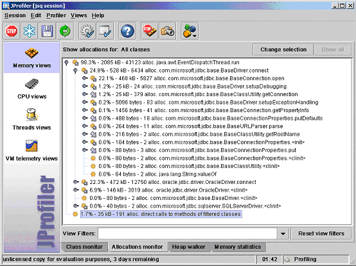Open session settings gear icon
The height and width of the screenshot is (266, 356).
coord(87,31)
